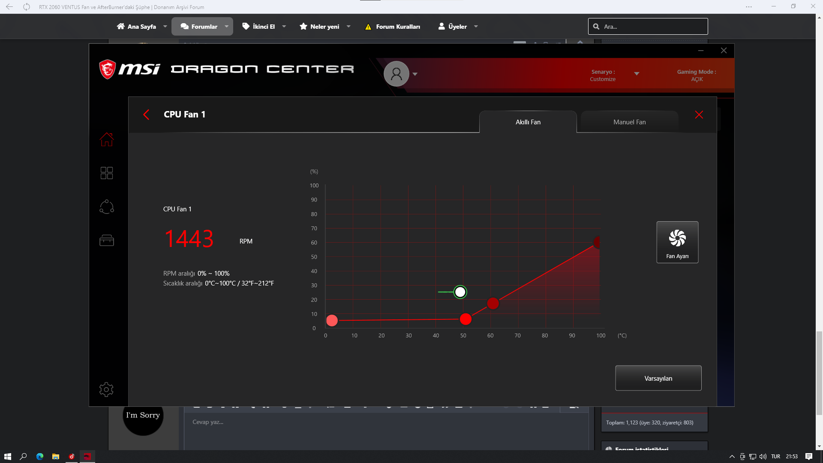
Task: Select the fan curve point near 50°C
Action: click(466, 319)
